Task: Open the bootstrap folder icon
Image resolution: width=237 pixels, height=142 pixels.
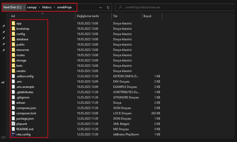Action: coord(13,28)
